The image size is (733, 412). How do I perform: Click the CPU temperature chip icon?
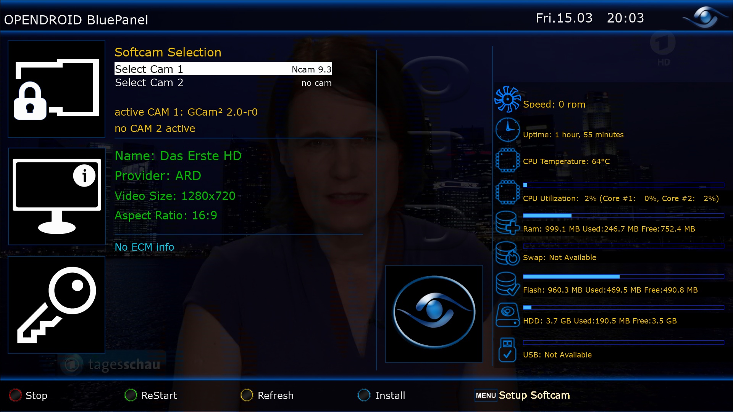[x=507, y=160]
